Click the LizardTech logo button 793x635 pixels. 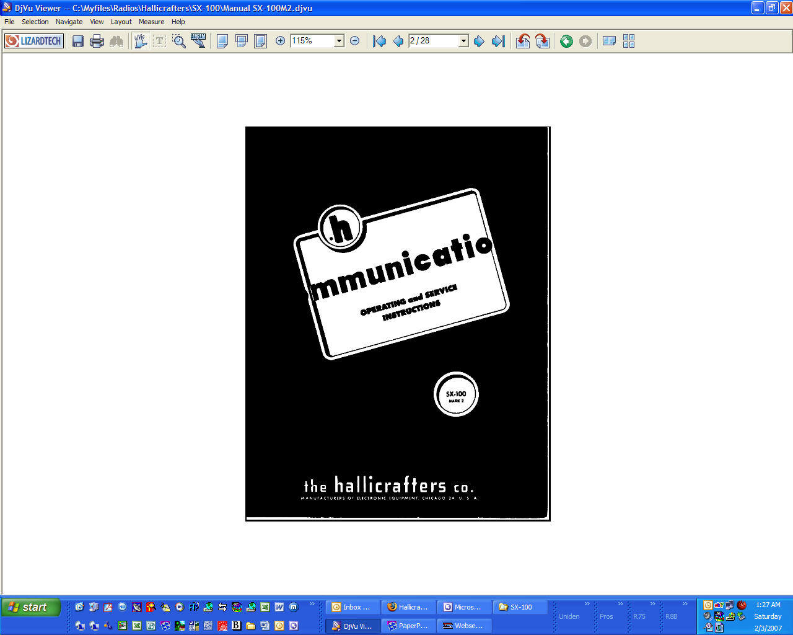pos(34,41)
